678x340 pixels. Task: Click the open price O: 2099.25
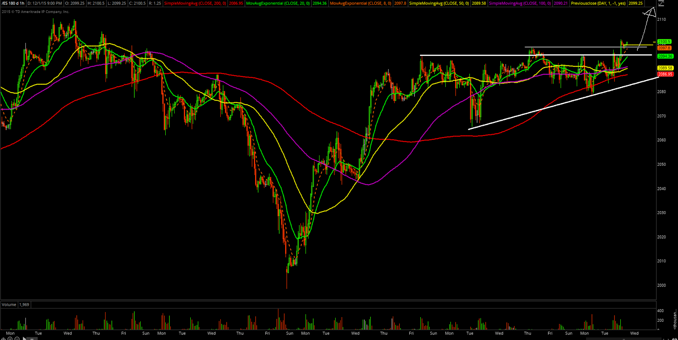[x=75, y=3]
